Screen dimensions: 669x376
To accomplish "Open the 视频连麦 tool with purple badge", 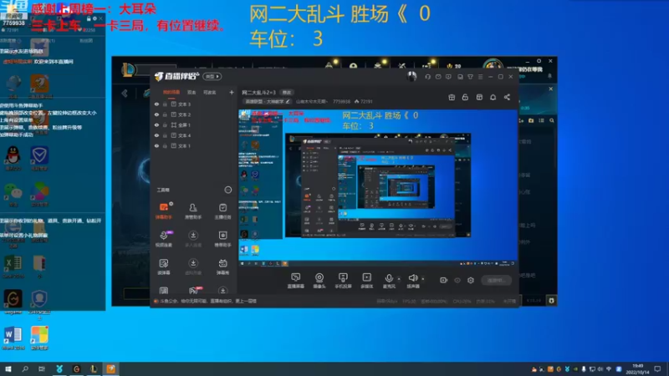I will 164,239.
